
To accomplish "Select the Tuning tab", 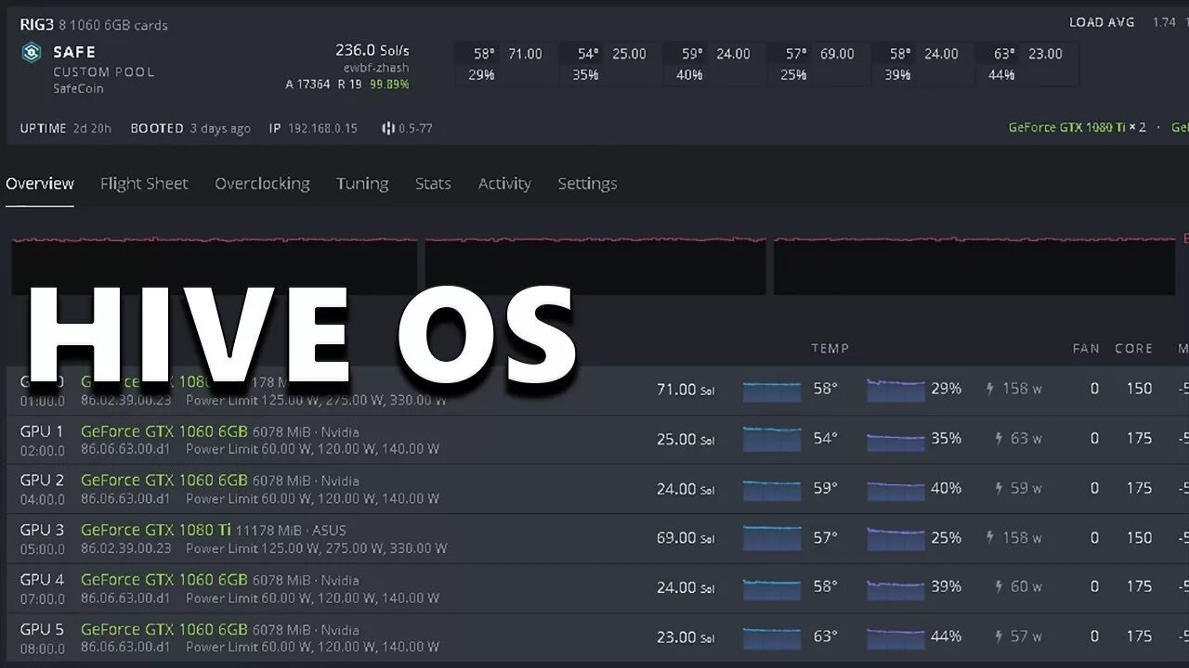I will click(362, 184).
